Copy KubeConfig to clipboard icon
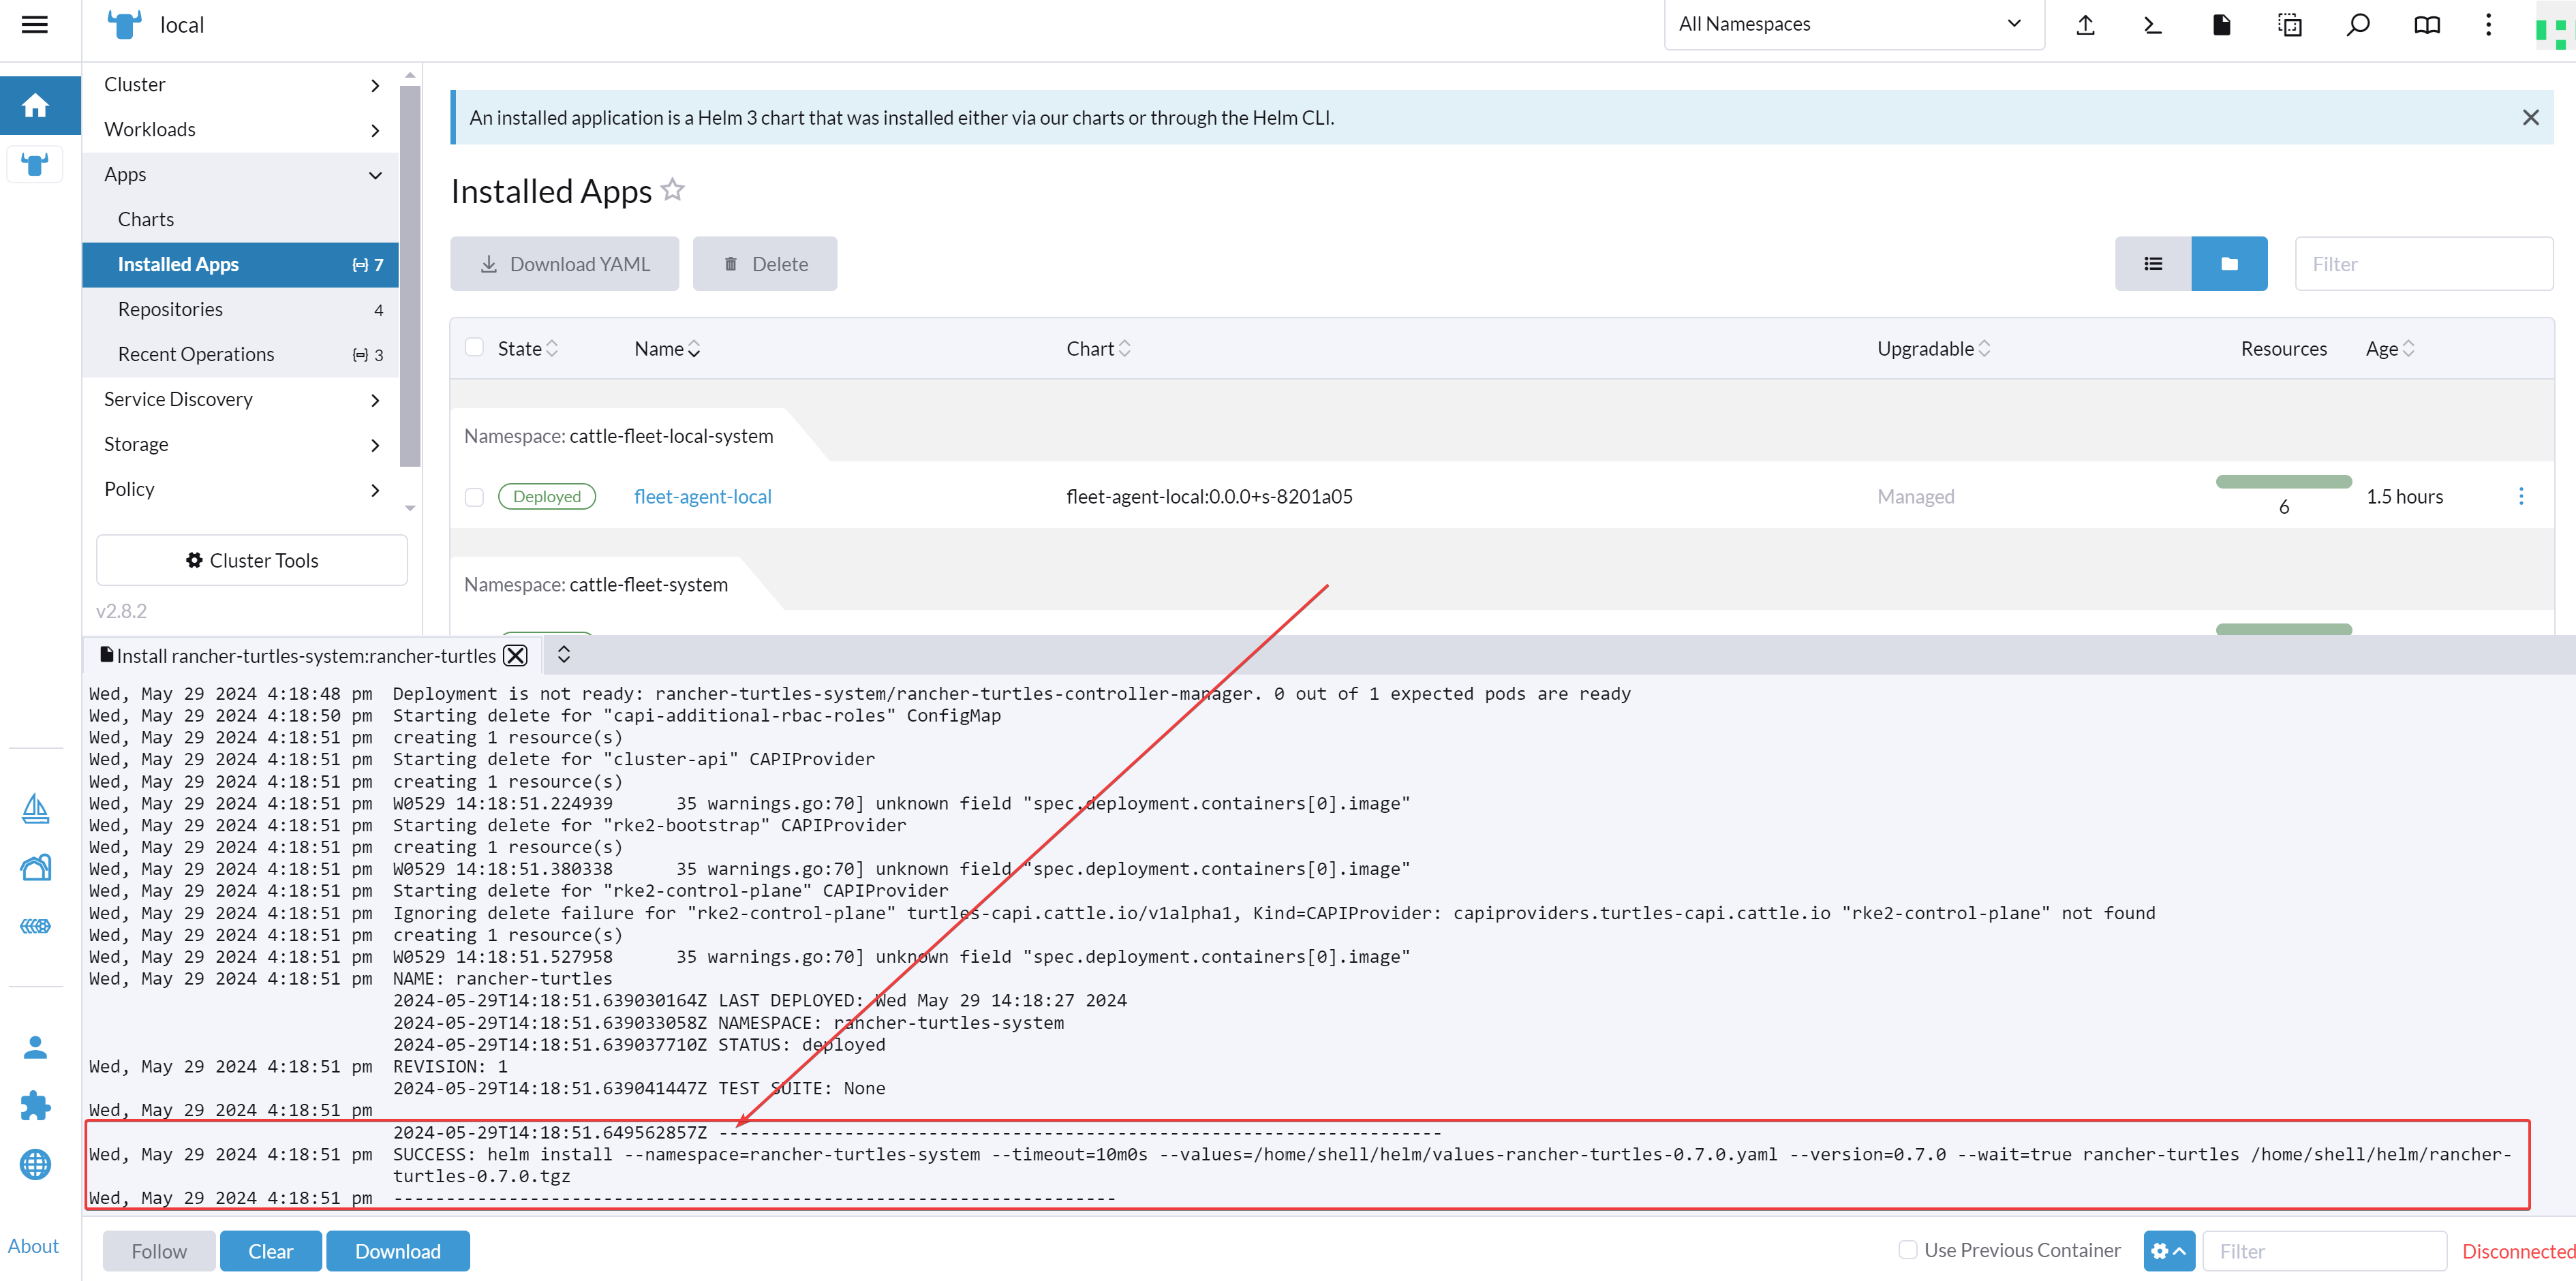Viewport: 2576px width, 1281px height. coord(2289,25)
